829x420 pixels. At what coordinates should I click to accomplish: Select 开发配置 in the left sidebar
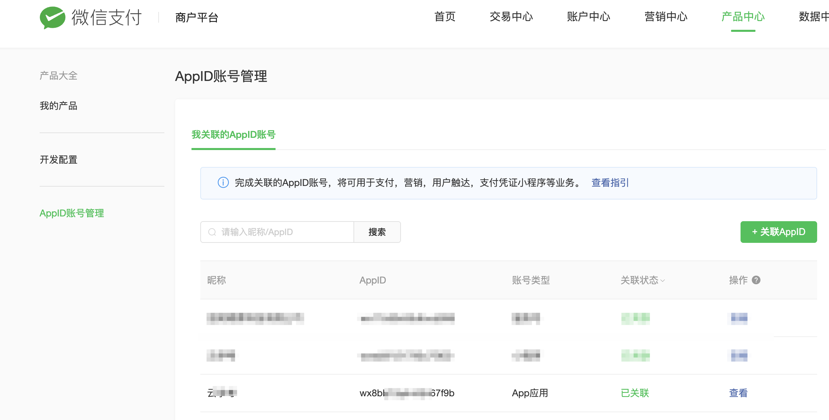59,160
